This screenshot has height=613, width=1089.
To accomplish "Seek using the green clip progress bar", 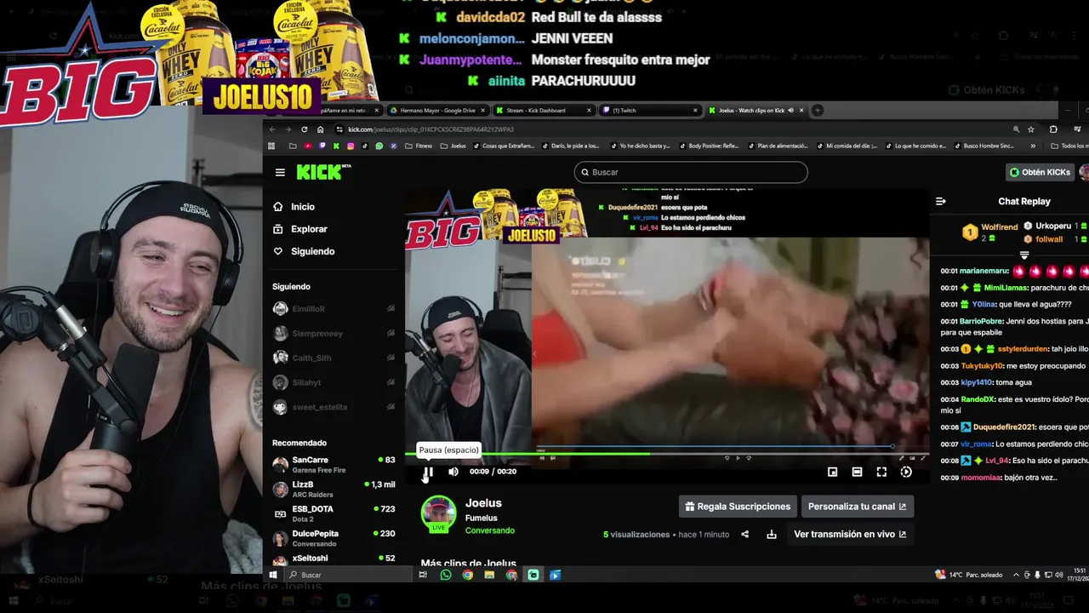I will [666, 454].
